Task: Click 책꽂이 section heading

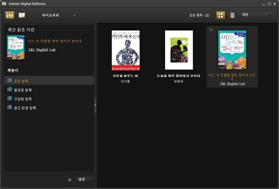Action: point(13,71)
